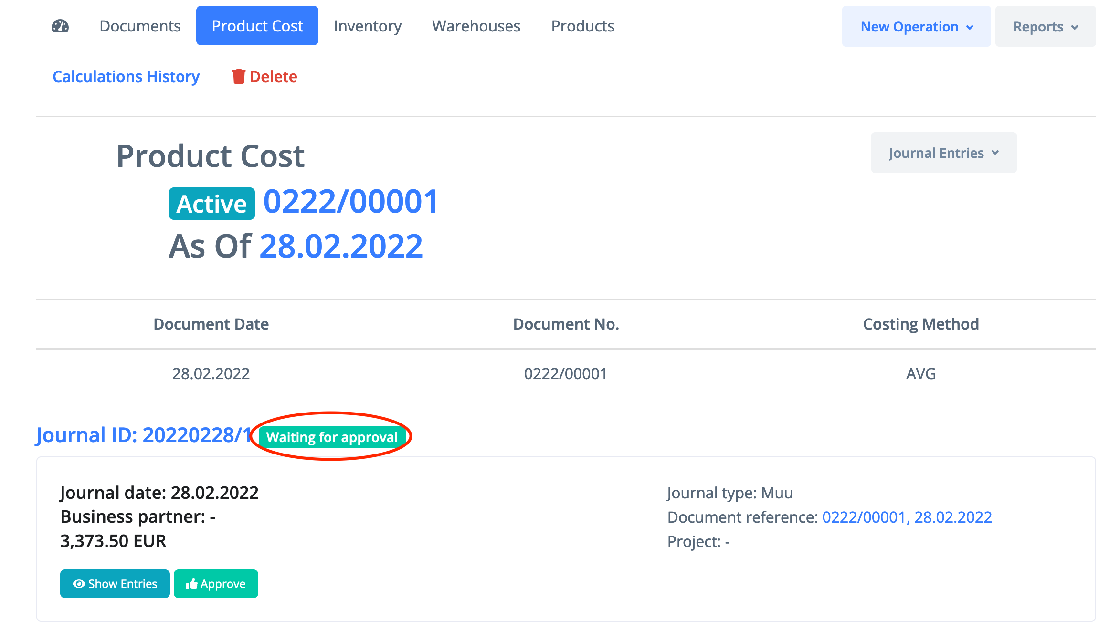Viewport: 1120px width, 640px height.
Task: Go to the Warehouses tab
Action: pos(476,26)
